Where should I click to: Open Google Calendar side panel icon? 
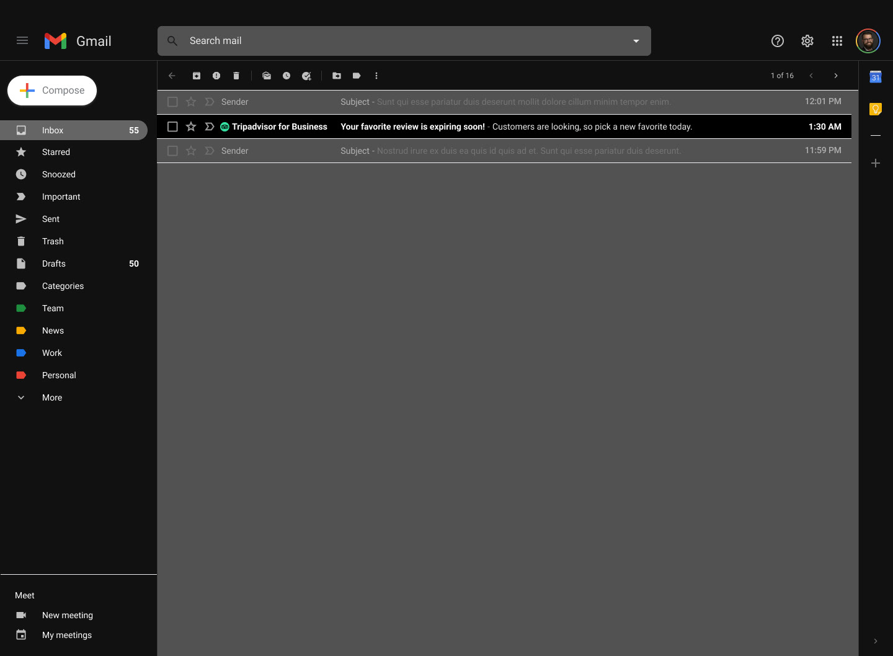pyautogui.click(x=876, y=77)
